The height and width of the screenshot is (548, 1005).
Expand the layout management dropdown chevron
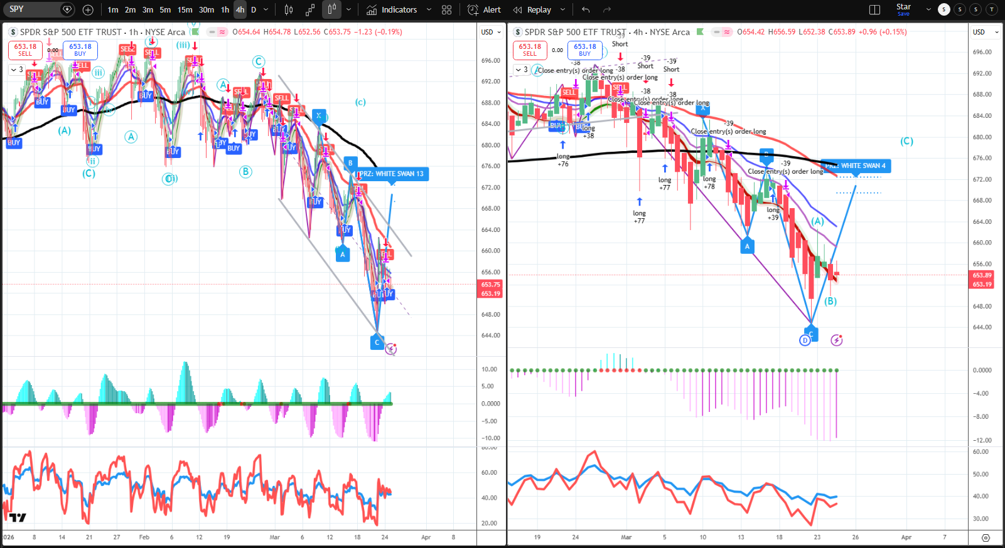(x=928, y=9)
